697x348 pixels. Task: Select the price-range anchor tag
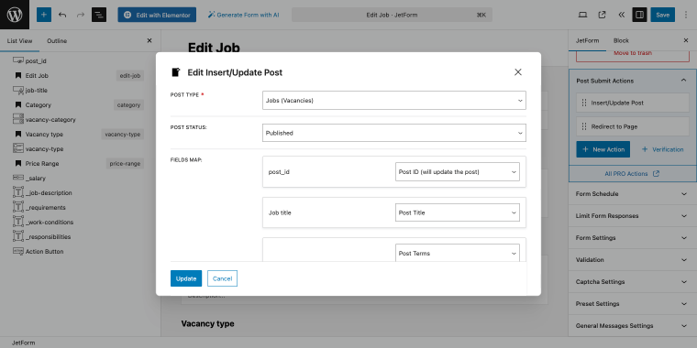125,163
